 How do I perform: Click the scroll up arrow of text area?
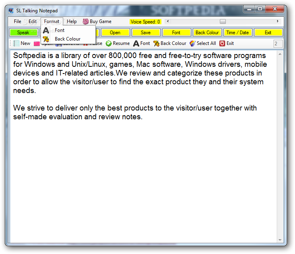tap(280, 54)
